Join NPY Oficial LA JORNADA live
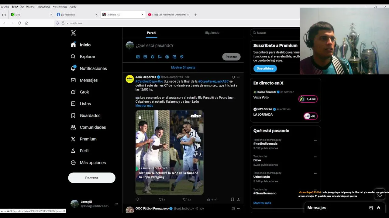 coord(311,116)
